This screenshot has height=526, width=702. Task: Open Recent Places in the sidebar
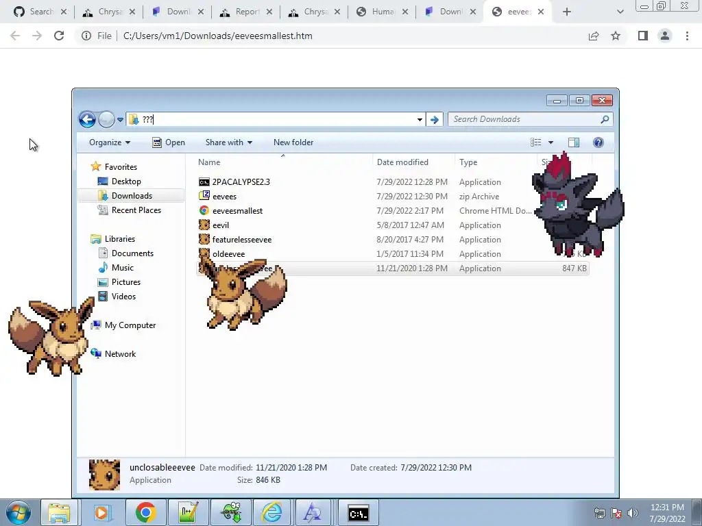point(136,210)
